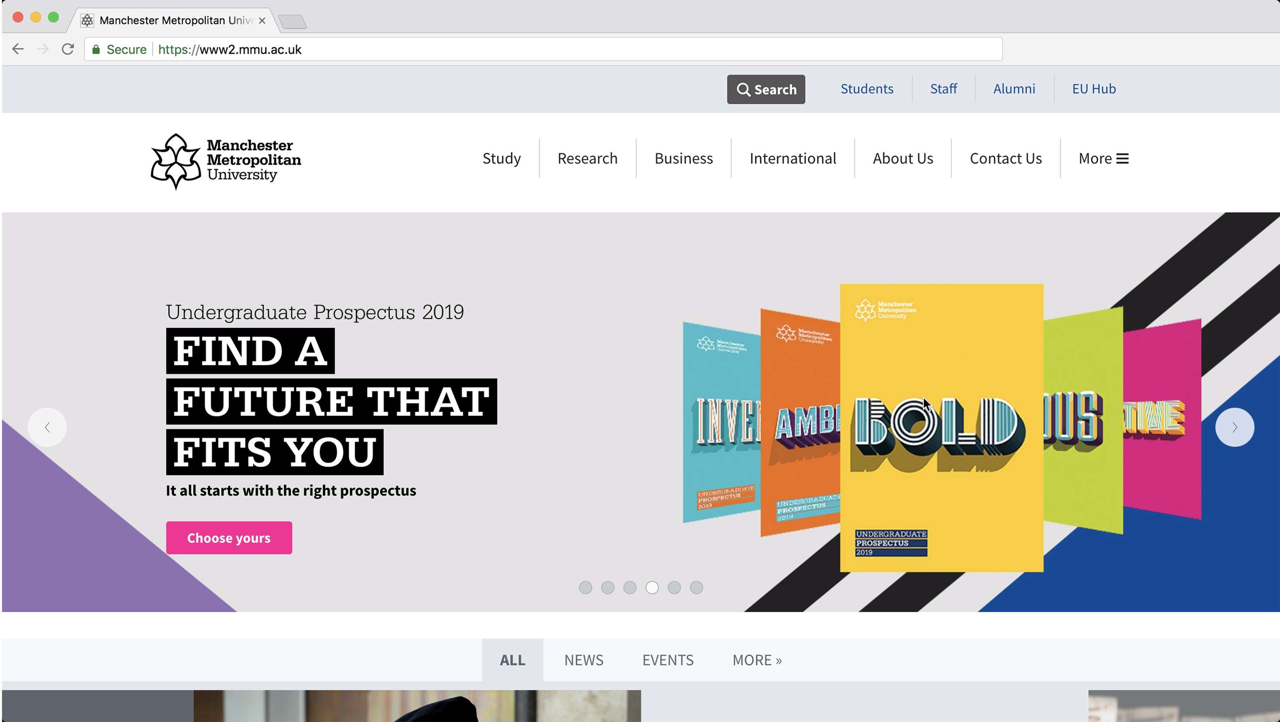The height and width of the screenshot is (722, 1280).
Task: Open the Contact Us navigation item
Action: click(1006, 158)
